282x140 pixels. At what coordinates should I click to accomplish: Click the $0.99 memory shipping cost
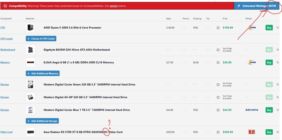[x=196, y=63]
